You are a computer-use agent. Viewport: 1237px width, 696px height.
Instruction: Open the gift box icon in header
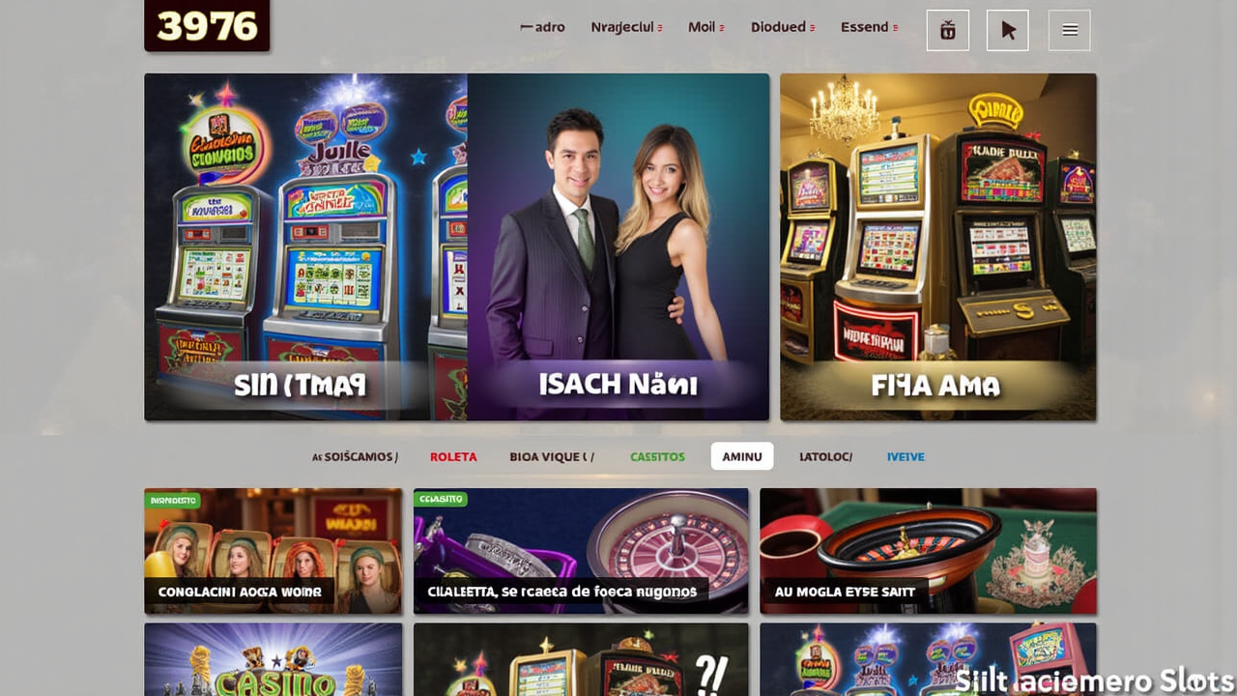pos(947,30)
